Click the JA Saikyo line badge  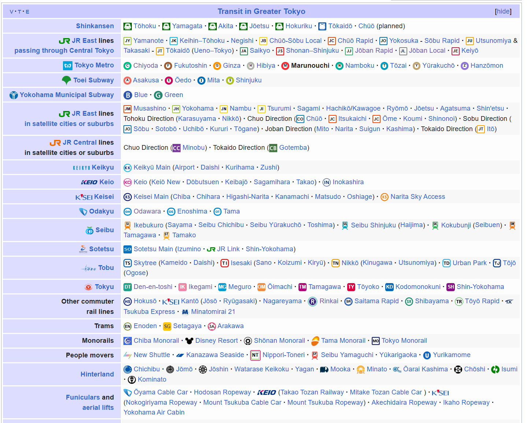(x=244, y=51)
